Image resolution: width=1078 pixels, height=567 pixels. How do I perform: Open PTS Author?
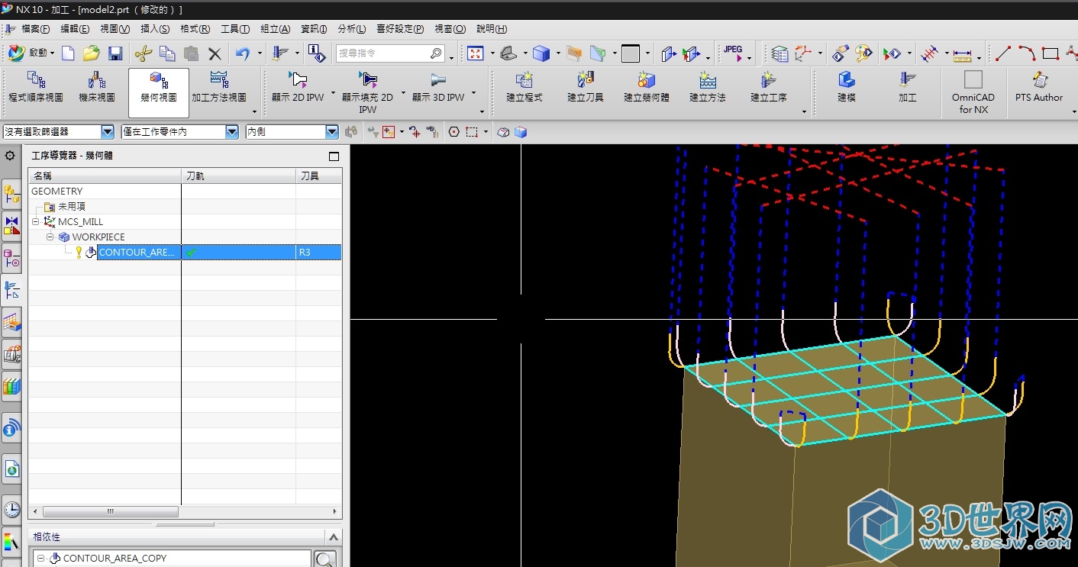click(x=1039, y=87)
